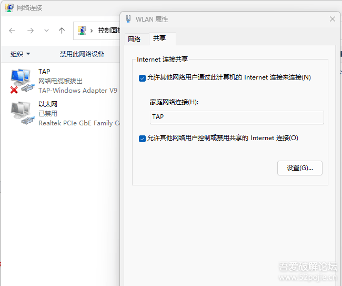
Task: Click the TAP connection name
Action: point(44,72)
